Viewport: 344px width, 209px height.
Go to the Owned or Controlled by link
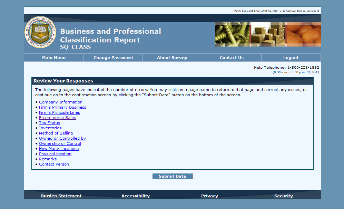tap(62, 138)
